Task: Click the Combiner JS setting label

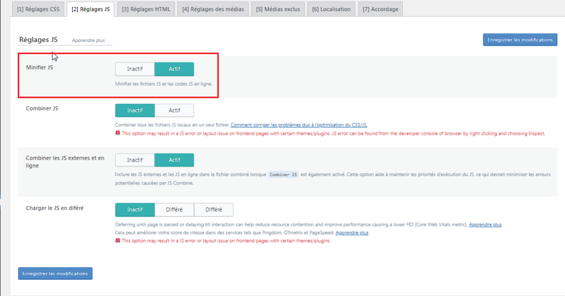Action: (x=42, y=108)
